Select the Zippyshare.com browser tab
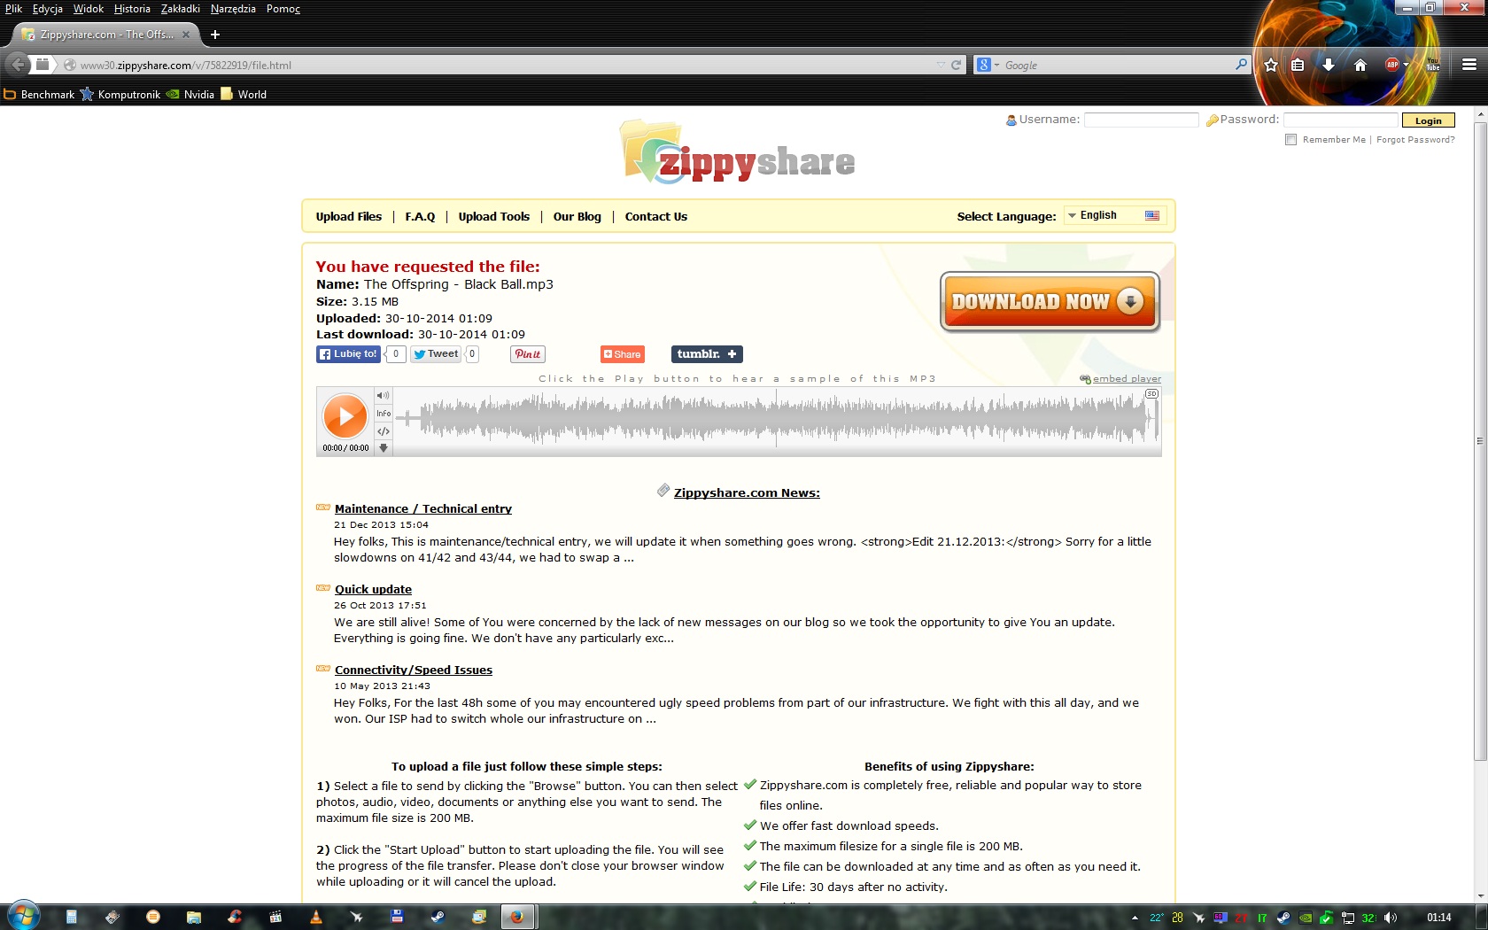The image size is (1488, 930). point(105,35)
